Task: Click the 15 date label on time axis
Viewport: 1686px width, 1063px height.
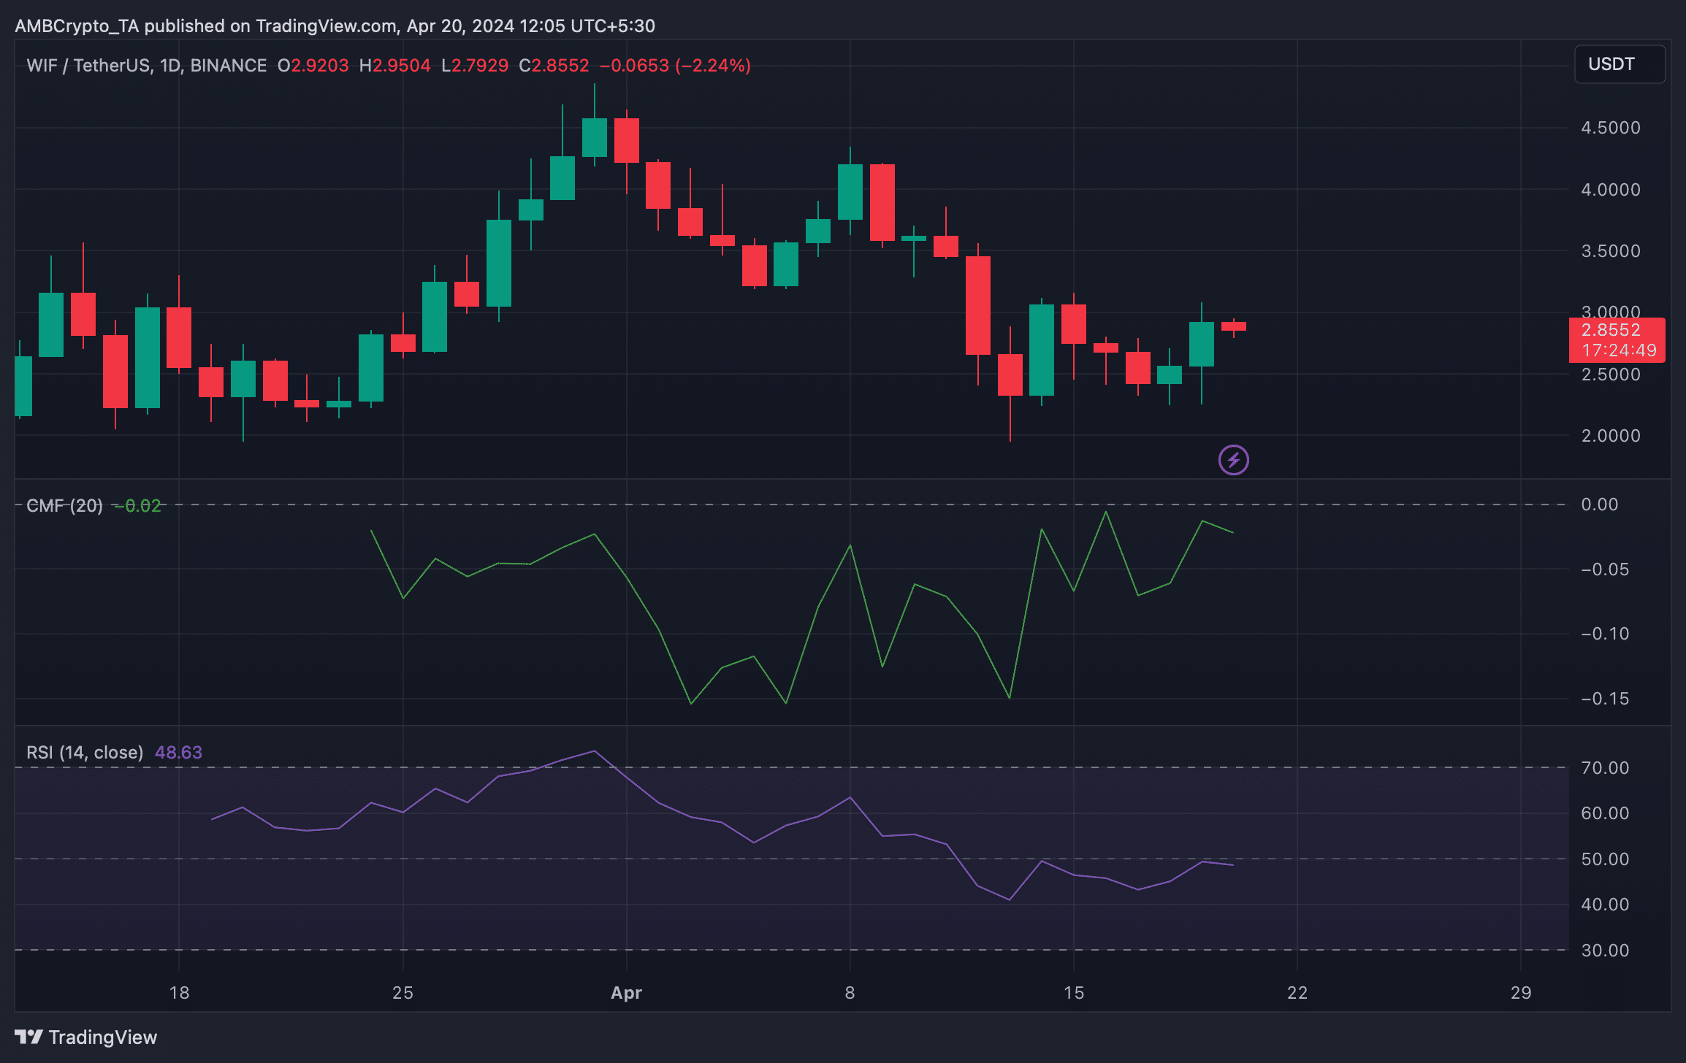Action: (x=1073, y=993)
